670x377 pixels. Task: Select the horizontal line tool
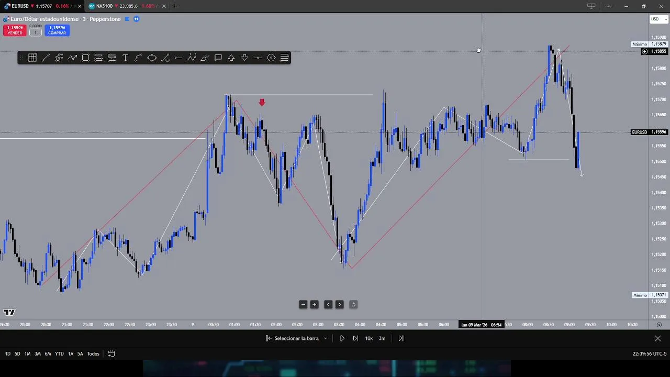(178, 58)
